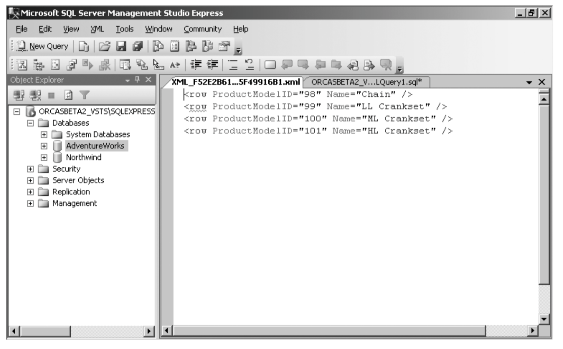Viewport: 563px width, 349px height.
Task: Click the Open File folder icon
Action: [x=104, y=46]
